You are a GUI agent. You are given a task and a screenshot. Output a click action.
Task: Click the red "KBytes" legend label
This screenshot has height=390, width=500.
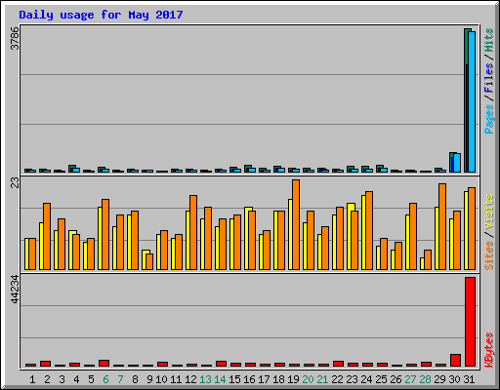[x=488, y=350]
